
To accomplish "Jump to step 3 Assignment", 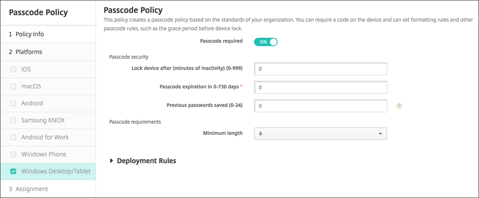I will pyautogui.click(x=28, y=189).
